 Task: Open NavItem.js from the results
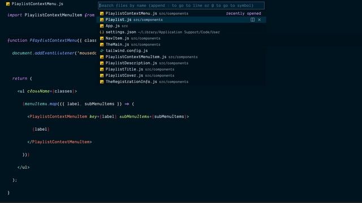click(181, 38)
